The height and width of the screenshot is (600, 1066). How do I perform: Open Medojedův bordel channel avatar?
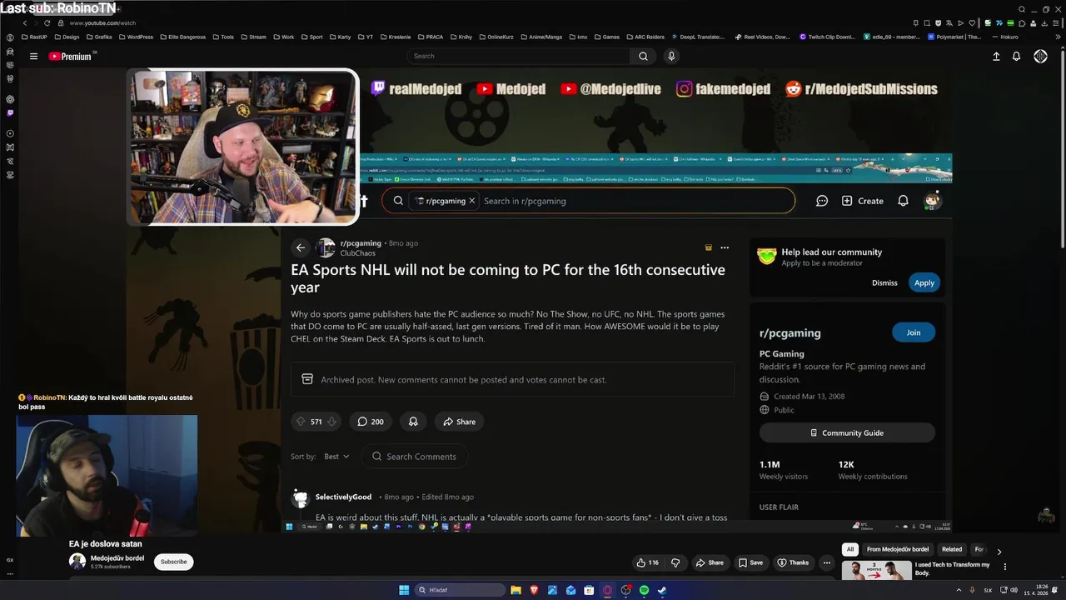click(77, 562)
